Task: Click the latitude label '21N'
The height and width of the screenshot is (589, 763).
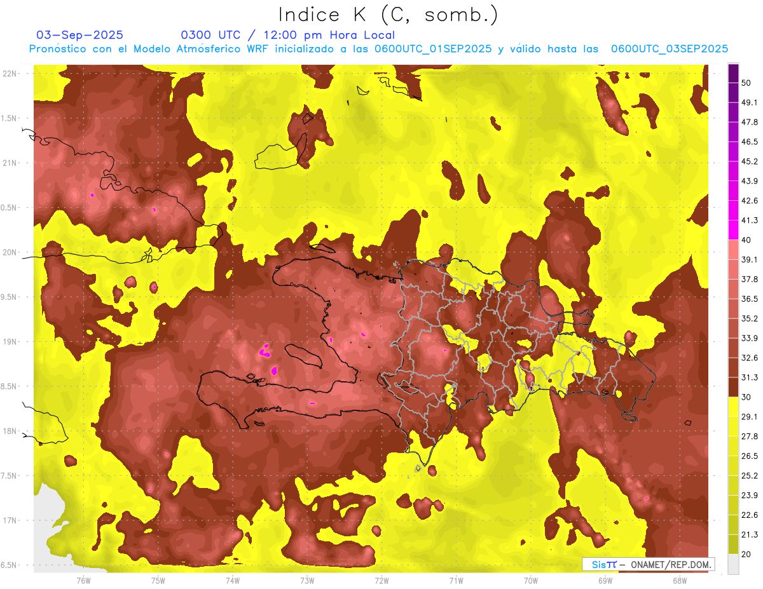Action: (x=11, y=163)
